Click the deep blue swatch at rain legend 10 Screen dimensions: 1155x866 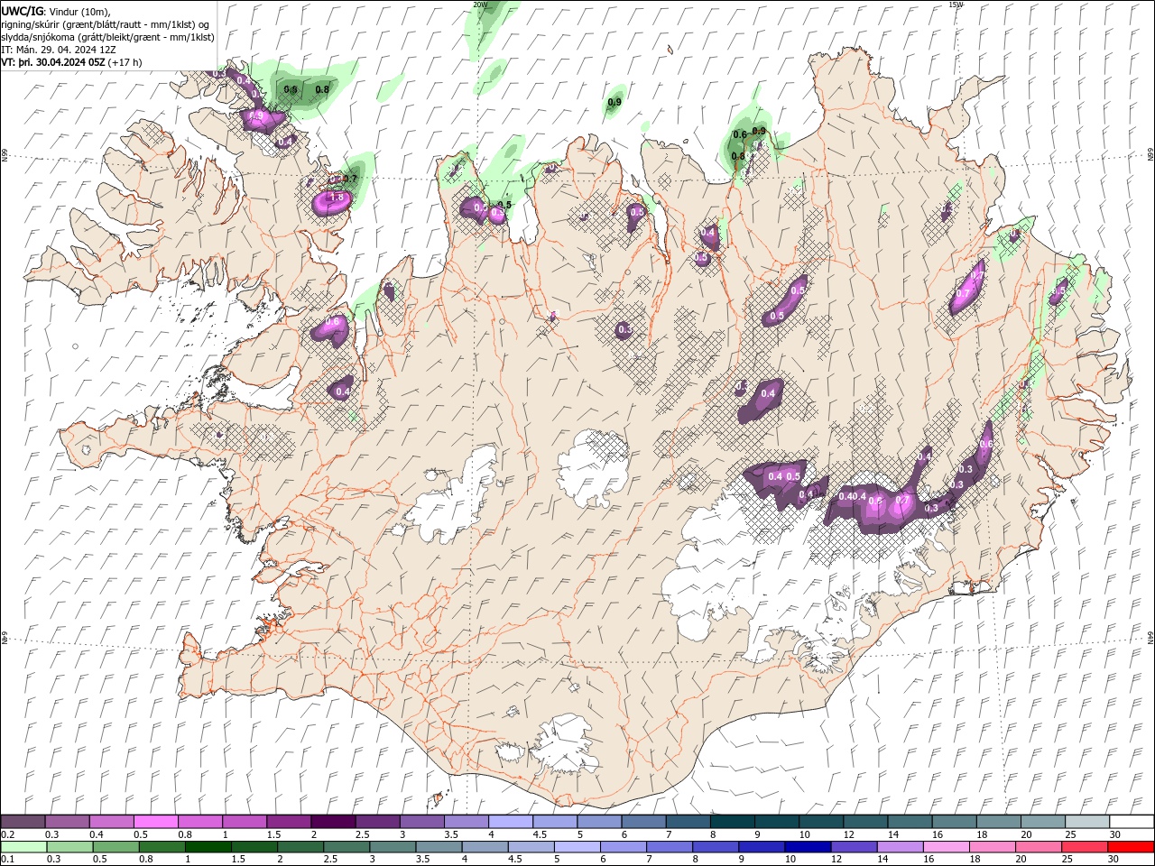click(808, 847)
